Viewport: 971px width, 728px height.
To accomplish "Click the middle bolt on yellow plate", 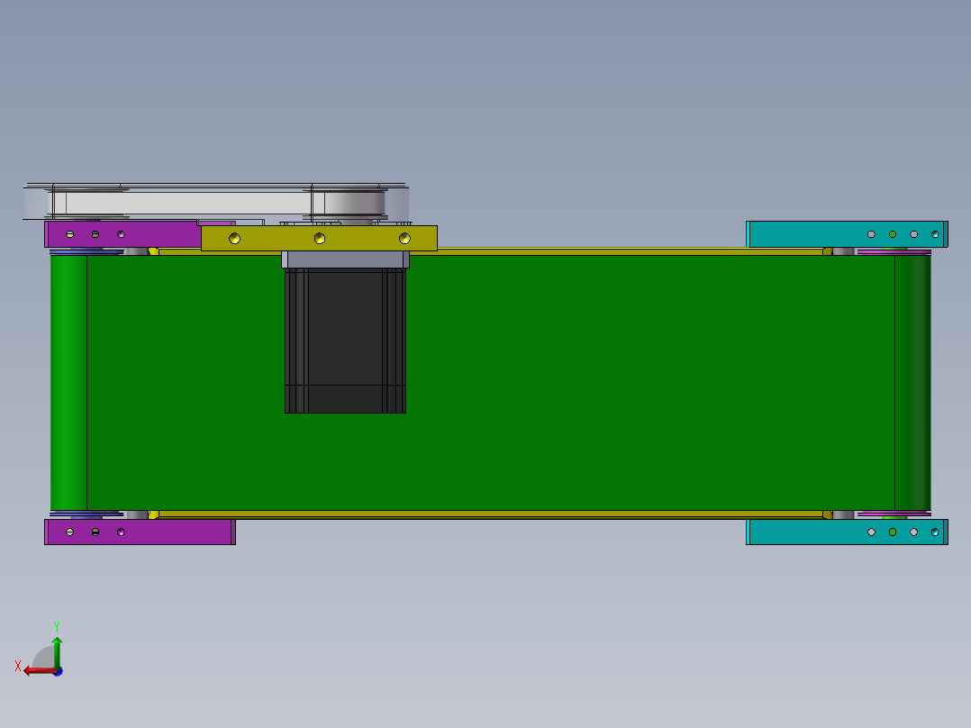I will (320, 238).
